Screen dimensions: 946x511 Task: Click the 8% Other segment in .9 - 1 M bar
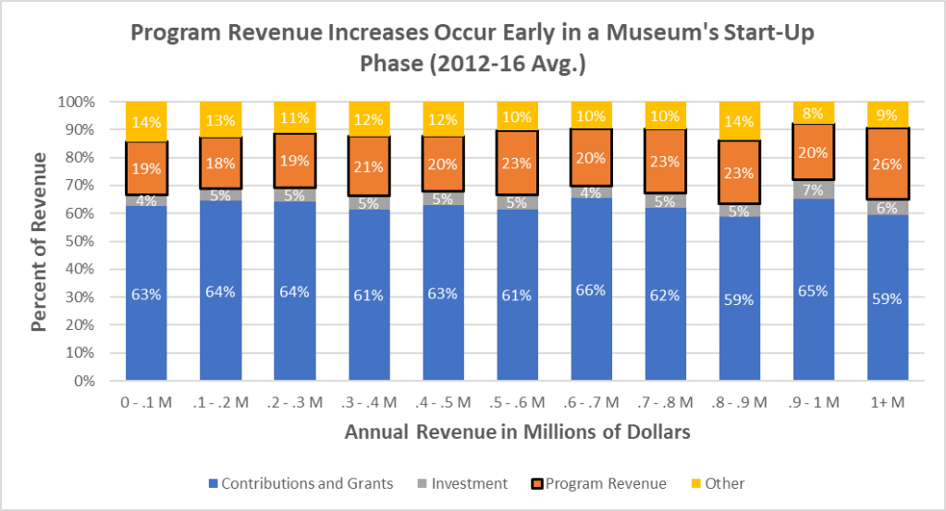click(814, 112)
